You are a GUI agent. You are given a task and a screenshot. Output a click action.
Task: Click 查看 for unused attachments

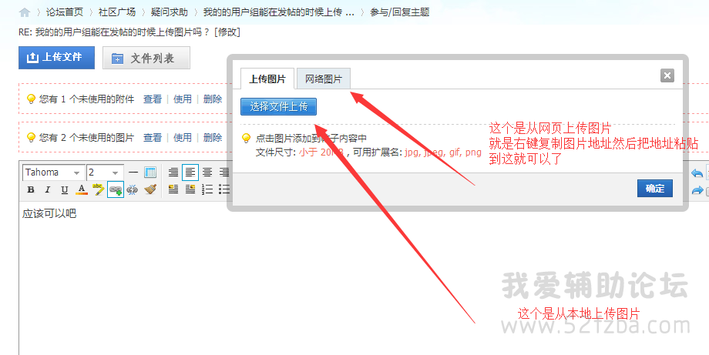(x=153, y=99)
